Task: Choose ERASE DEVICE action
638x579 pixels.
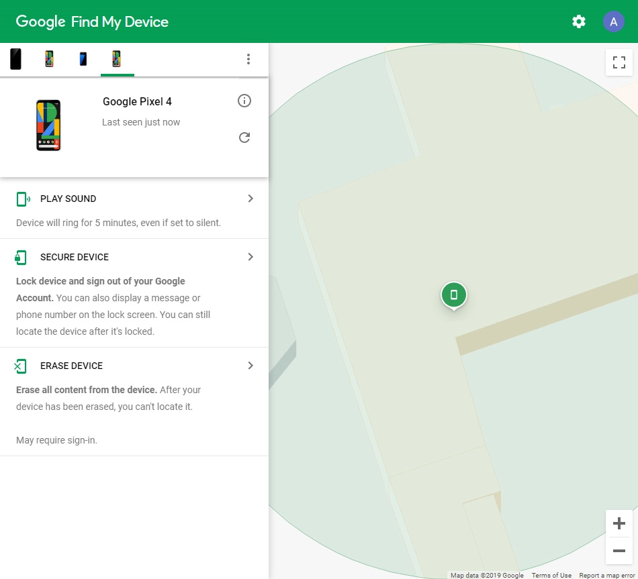Action: coord(71,366)
